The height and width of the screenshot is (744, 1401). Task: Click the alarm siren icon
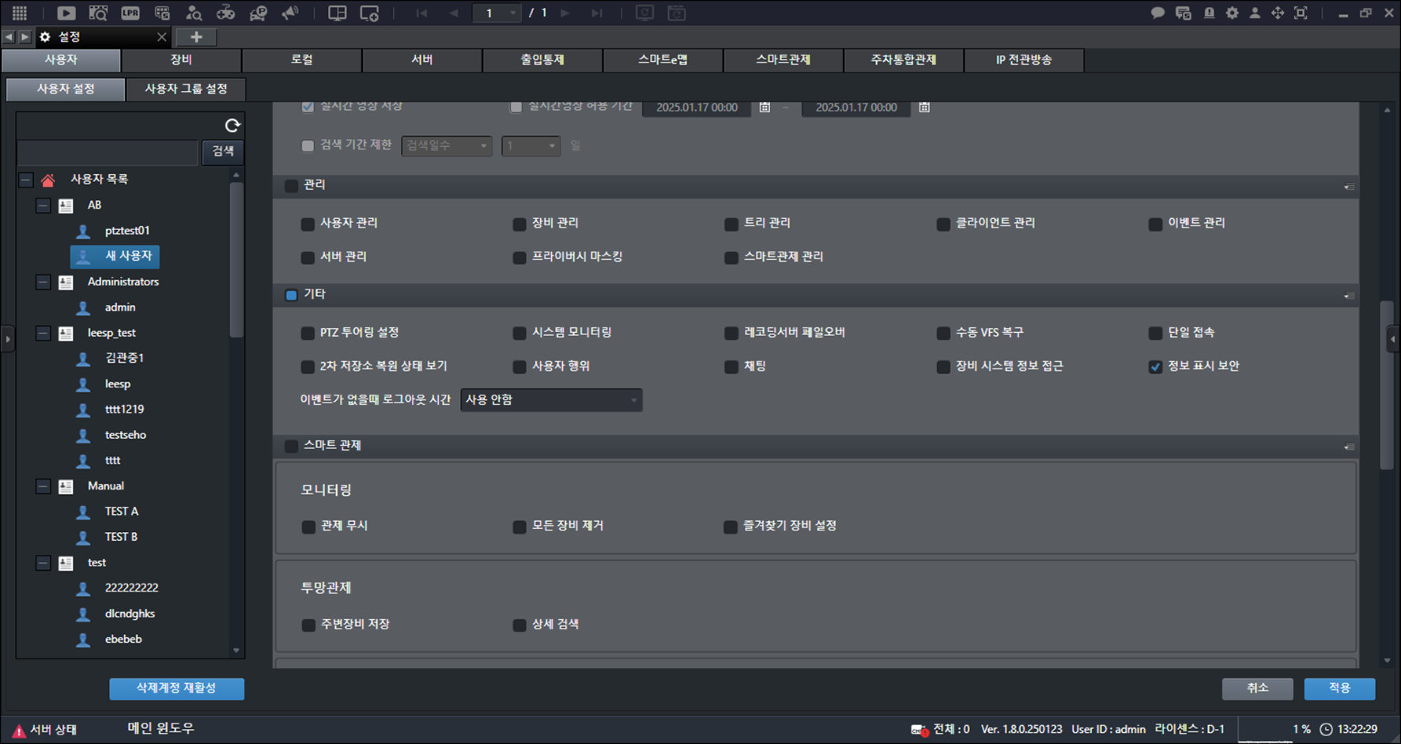tap(1209, 13)
